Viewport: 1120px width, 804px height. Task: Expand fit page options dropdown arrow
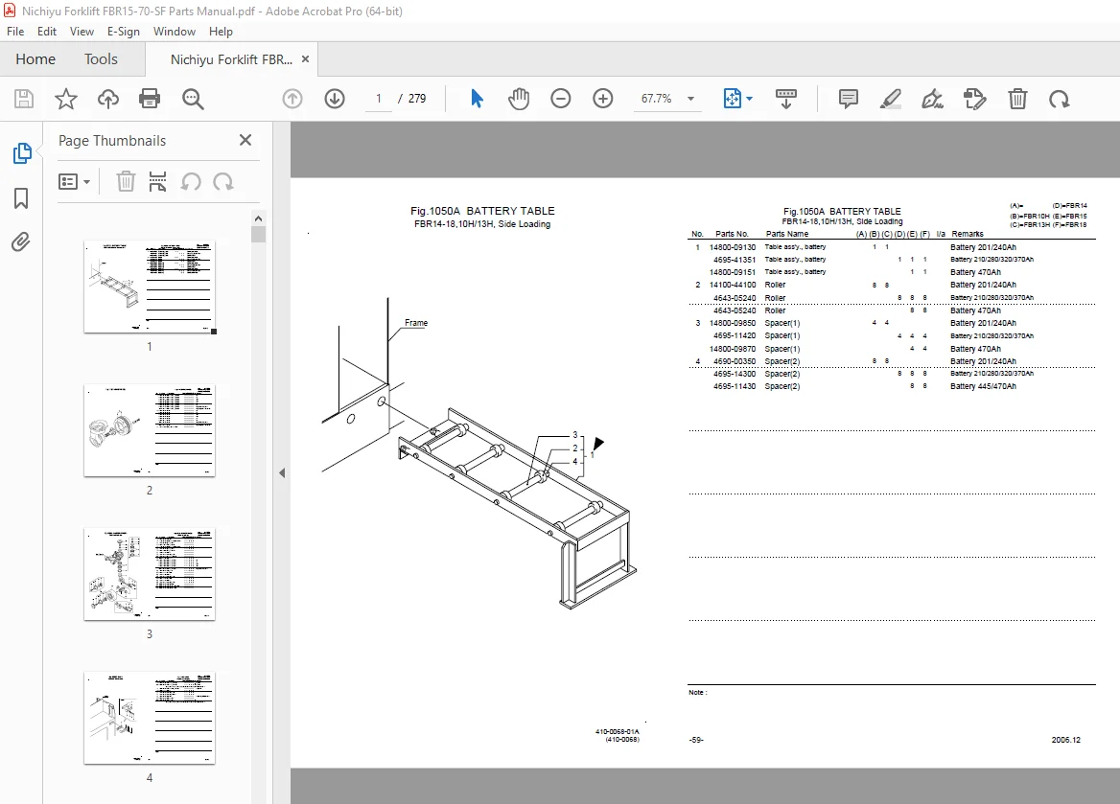point(749,99)
